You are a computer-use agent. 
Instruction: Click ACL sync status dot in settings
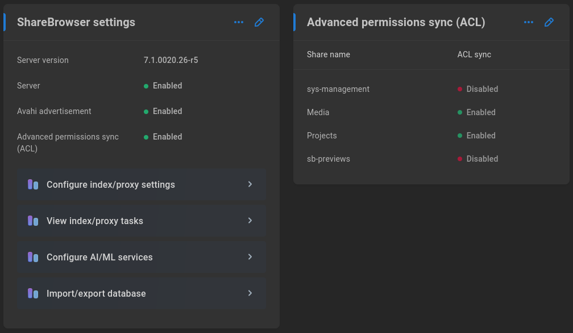(146, 137)
